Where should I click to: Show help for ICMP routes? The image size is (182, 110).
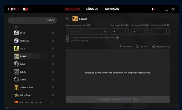pos(168,25)
